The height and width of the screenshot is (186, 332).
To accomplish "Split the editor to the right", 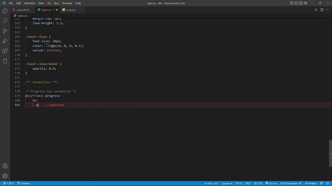I will (322, 10).
